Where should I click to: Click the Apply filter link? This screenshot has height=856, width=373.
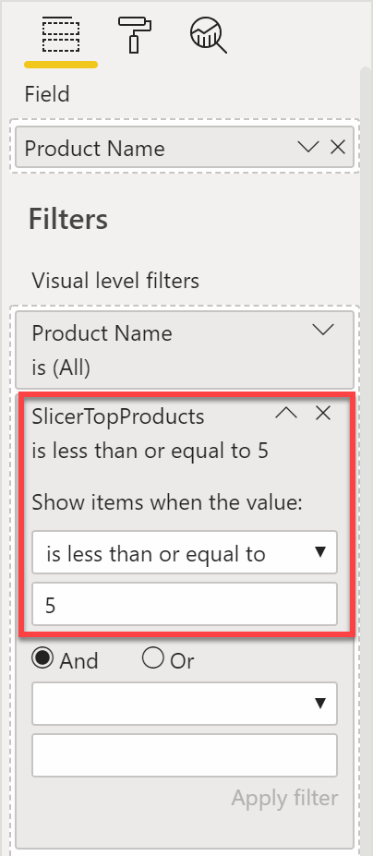[x=284, y=798]
